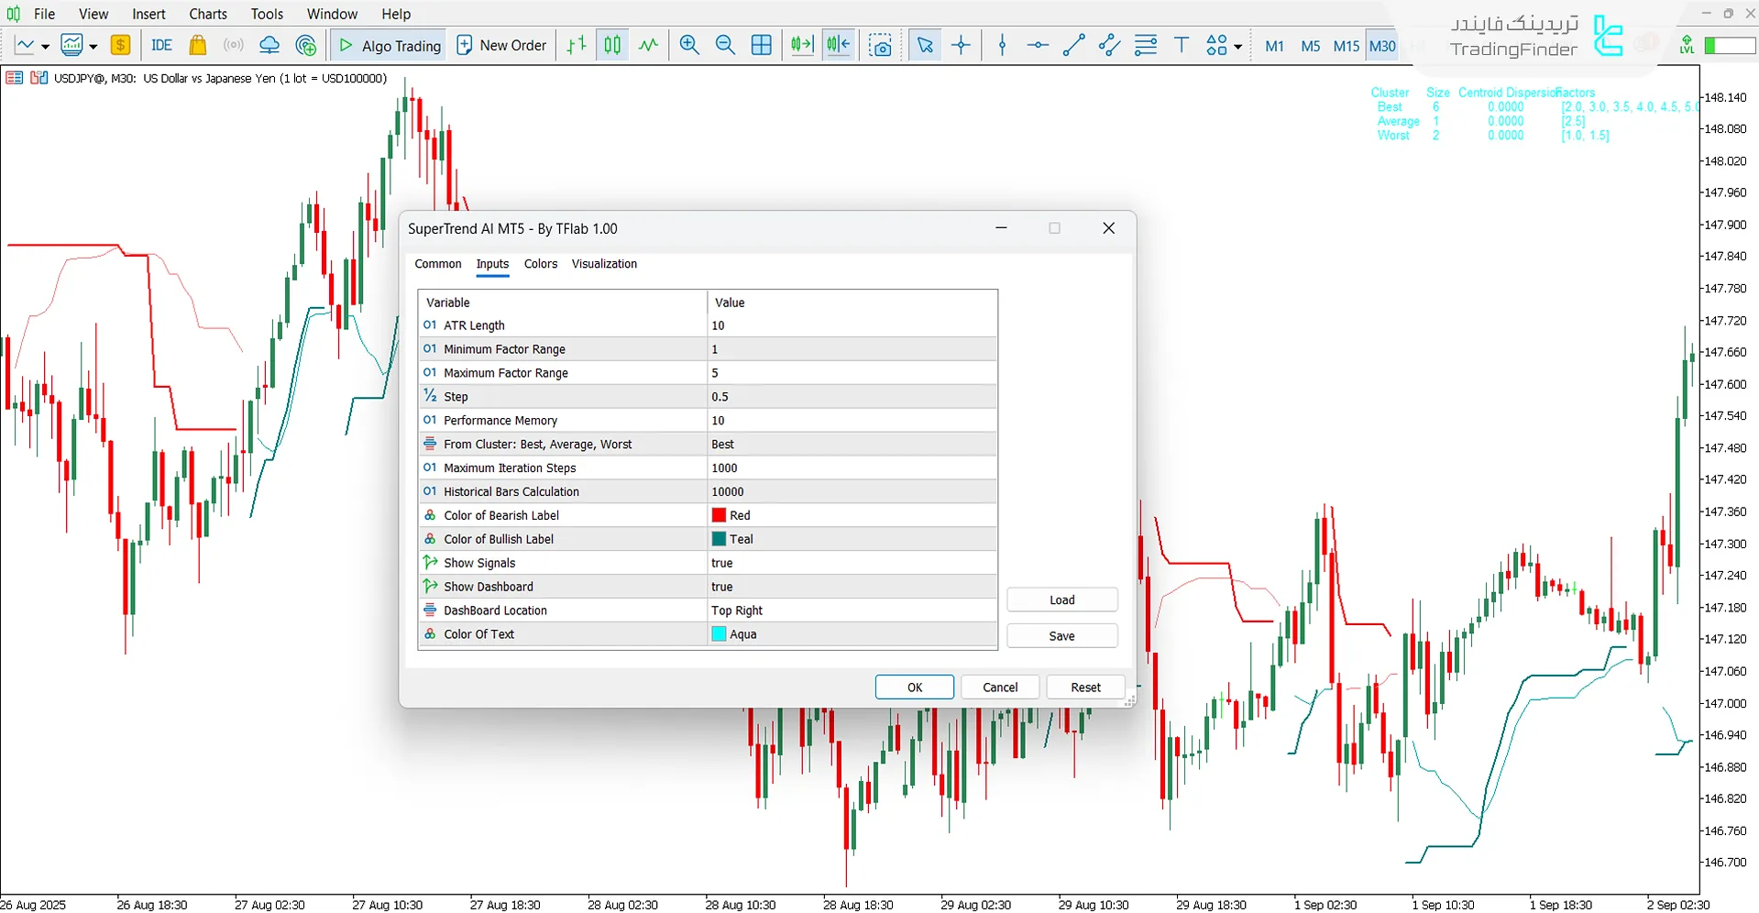Image resolution: width=1759 pixels, height=913 pixels.
Task: Toggle Algo Trading on or off
Action: pyautogui.click(x=390, y=45)
